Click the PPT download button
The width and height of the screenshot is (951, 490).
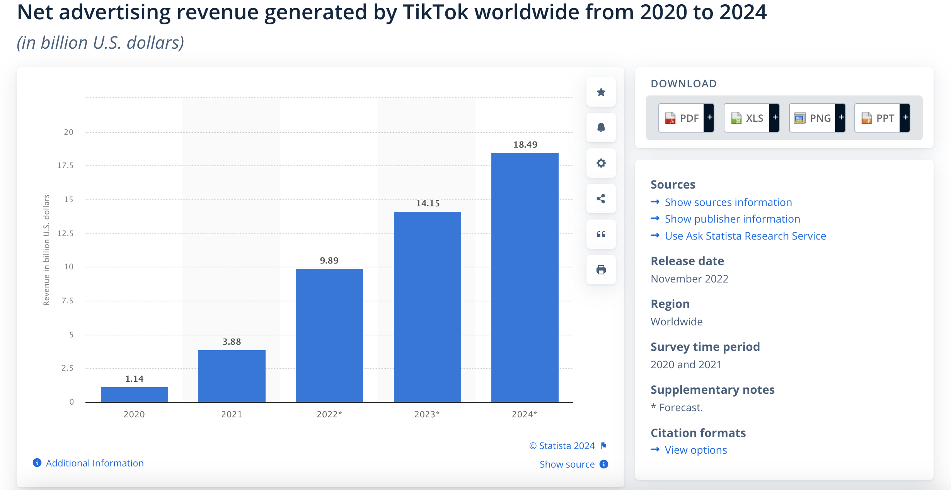pyautogui.click(x=877, y=118)
